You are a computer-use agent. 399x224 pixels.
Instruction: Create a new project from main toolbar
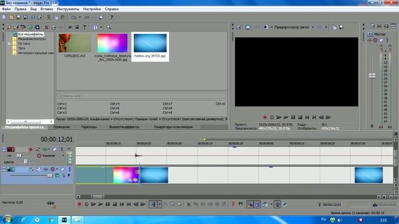(x=4, y=17)
